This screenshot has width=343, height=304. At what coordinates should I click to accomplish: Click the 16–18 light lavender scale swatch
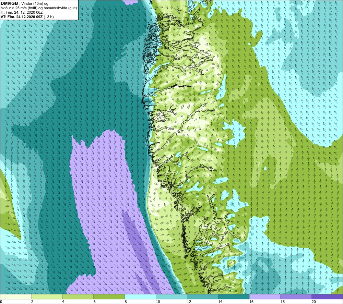265,296
